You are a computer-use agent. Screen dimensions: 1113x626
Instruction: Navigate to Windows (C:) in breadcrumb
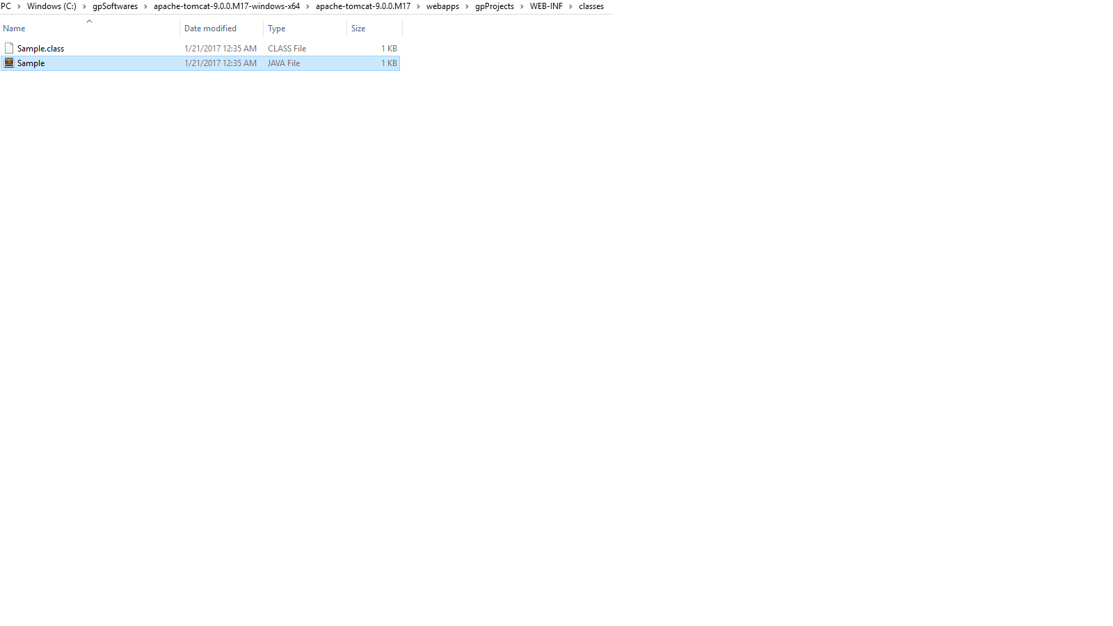51,6
